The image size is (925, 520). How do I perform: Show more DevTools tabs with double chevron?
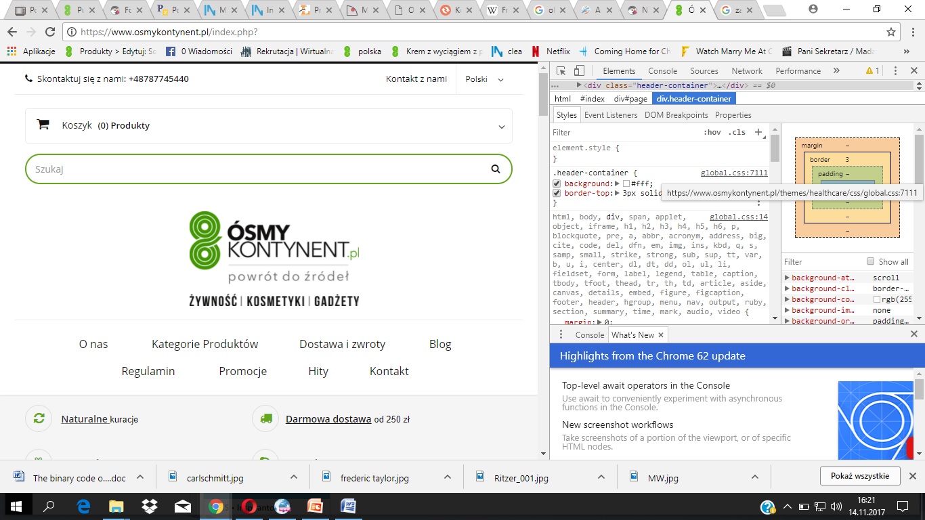(836, 70)
